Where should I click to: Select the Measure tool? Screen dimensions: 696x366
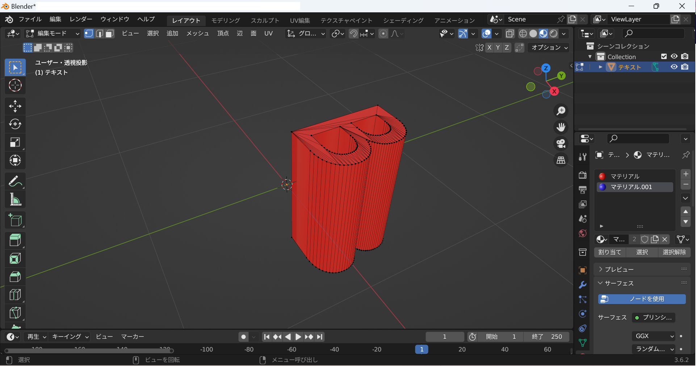[x=15, y=199]
